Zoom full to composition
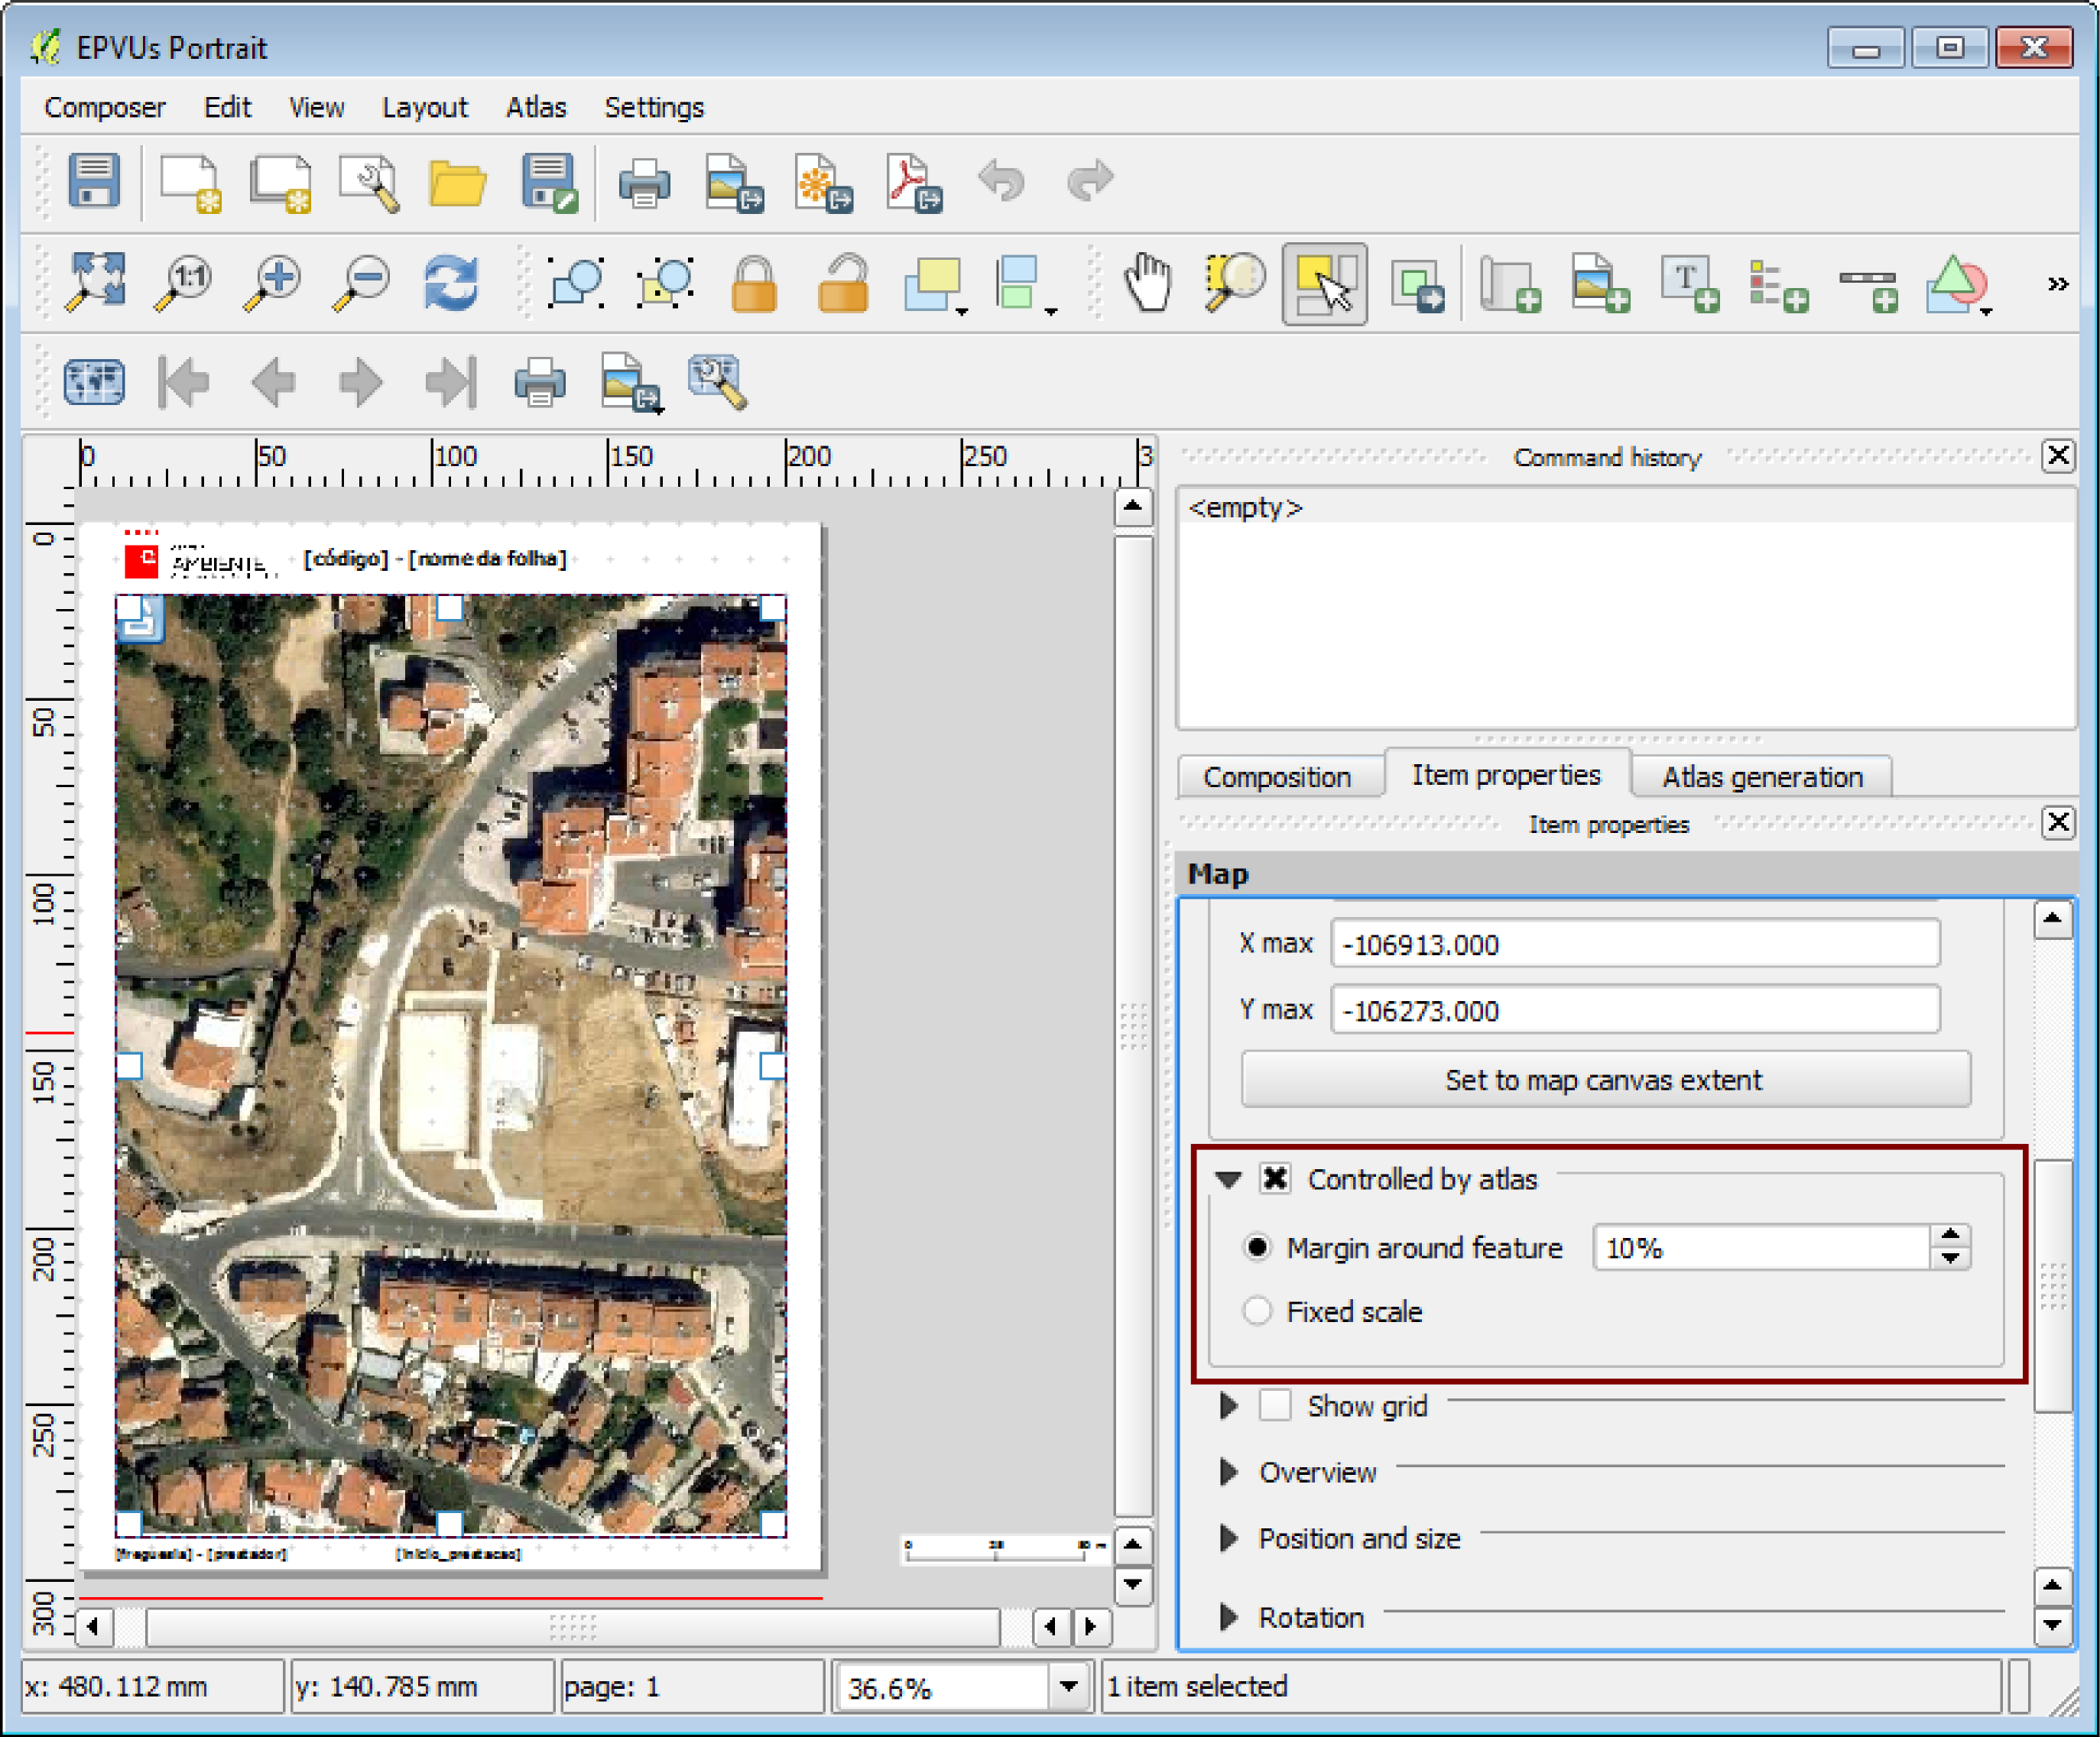The image size is (2100, 1737). pos(94,283)
